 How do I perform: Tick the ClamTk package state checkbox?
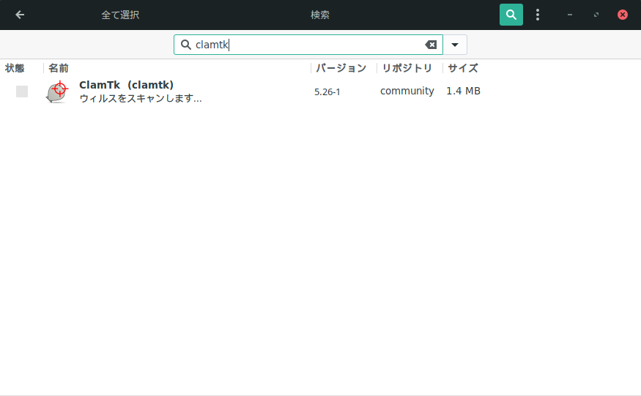click(x=22, y=91)
